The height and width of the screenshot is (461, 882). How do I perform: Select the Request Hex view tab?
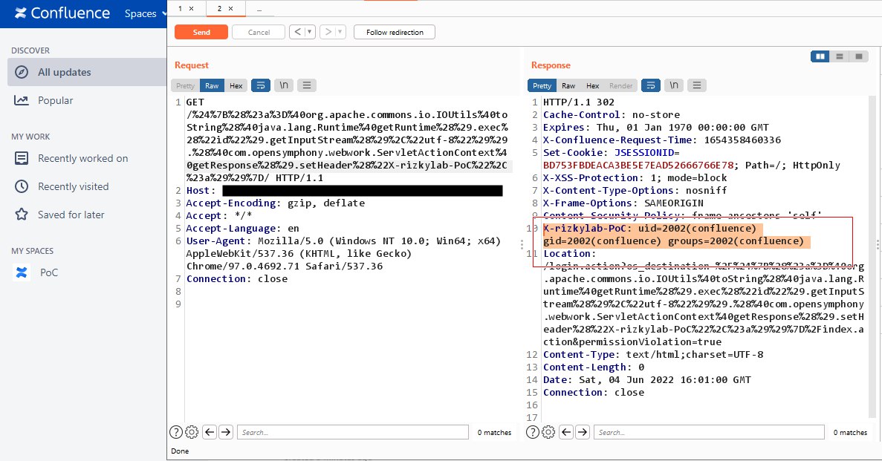coord(236,85)
